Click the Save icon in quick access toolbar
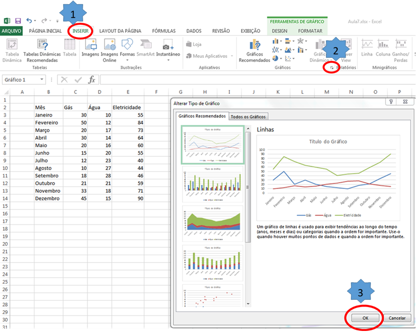Image resolution: width=416 pixels, height=332 pixels. 18,21
